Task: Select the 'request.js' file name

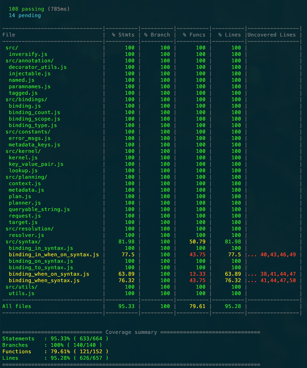Action: point(25,216)
